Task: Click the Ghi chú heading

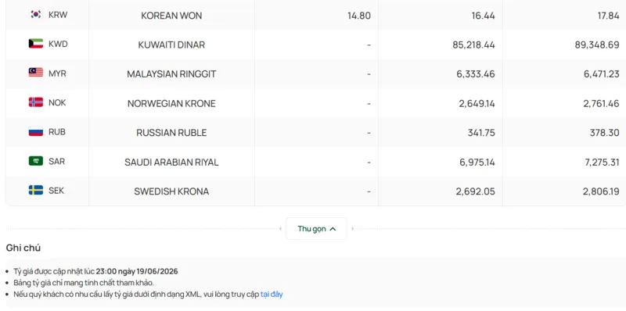Action: pyautogui.click(x=23, y=248)
